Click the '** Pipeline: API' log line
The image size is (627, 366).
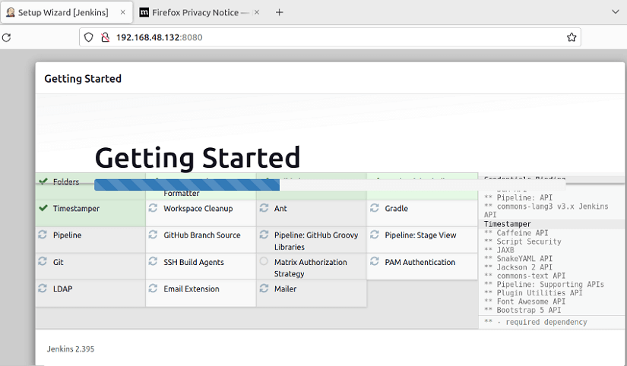pyautogui.click(x=518, y=197)
